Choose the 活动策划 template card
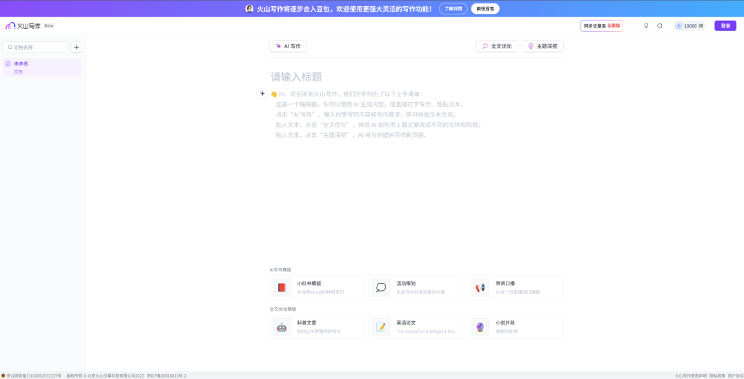This screenshot has width=744, height=379. (x=416, y=287)
